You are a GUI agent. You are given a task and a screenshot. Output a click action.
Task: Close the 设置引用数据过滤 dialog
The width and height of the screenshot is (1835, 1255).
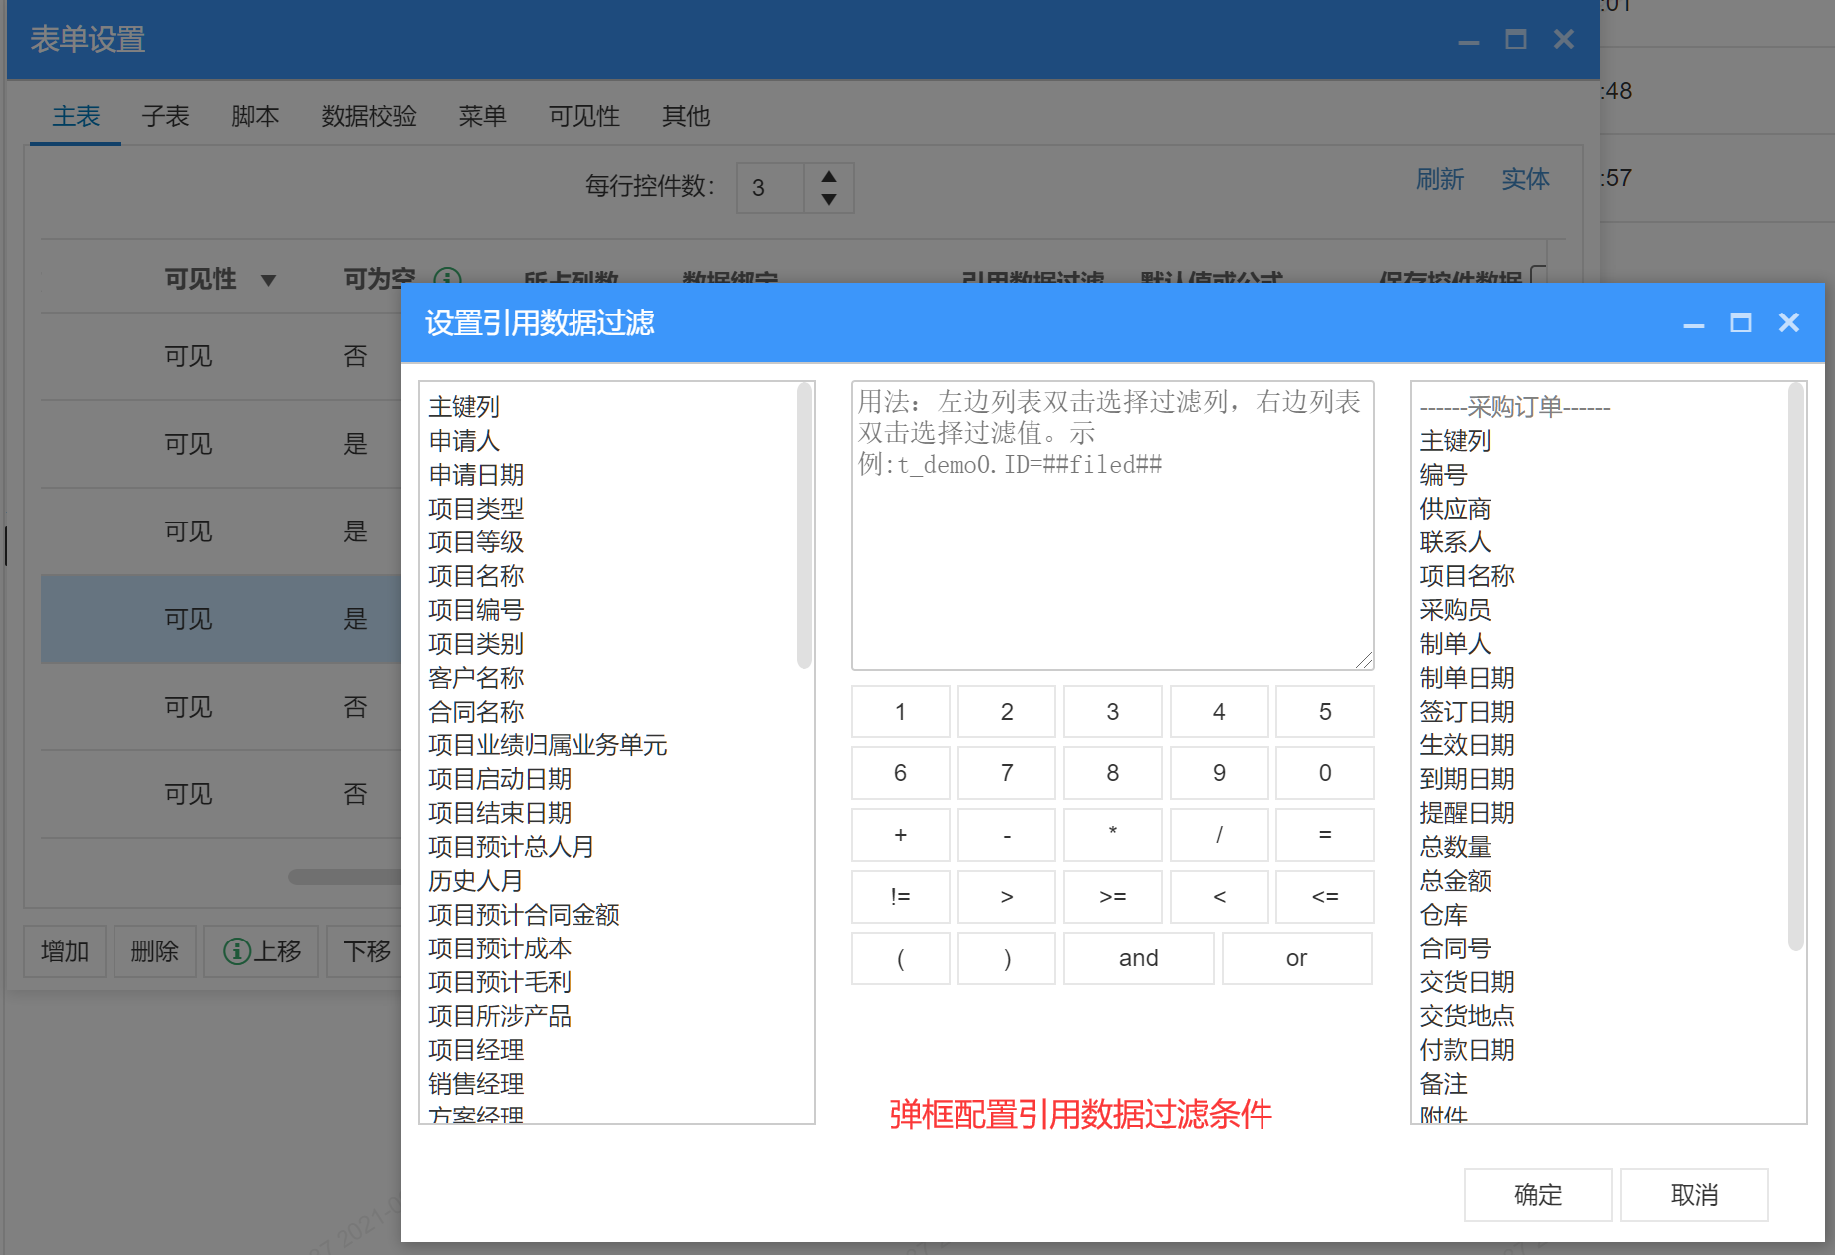tap(1789, 322)
